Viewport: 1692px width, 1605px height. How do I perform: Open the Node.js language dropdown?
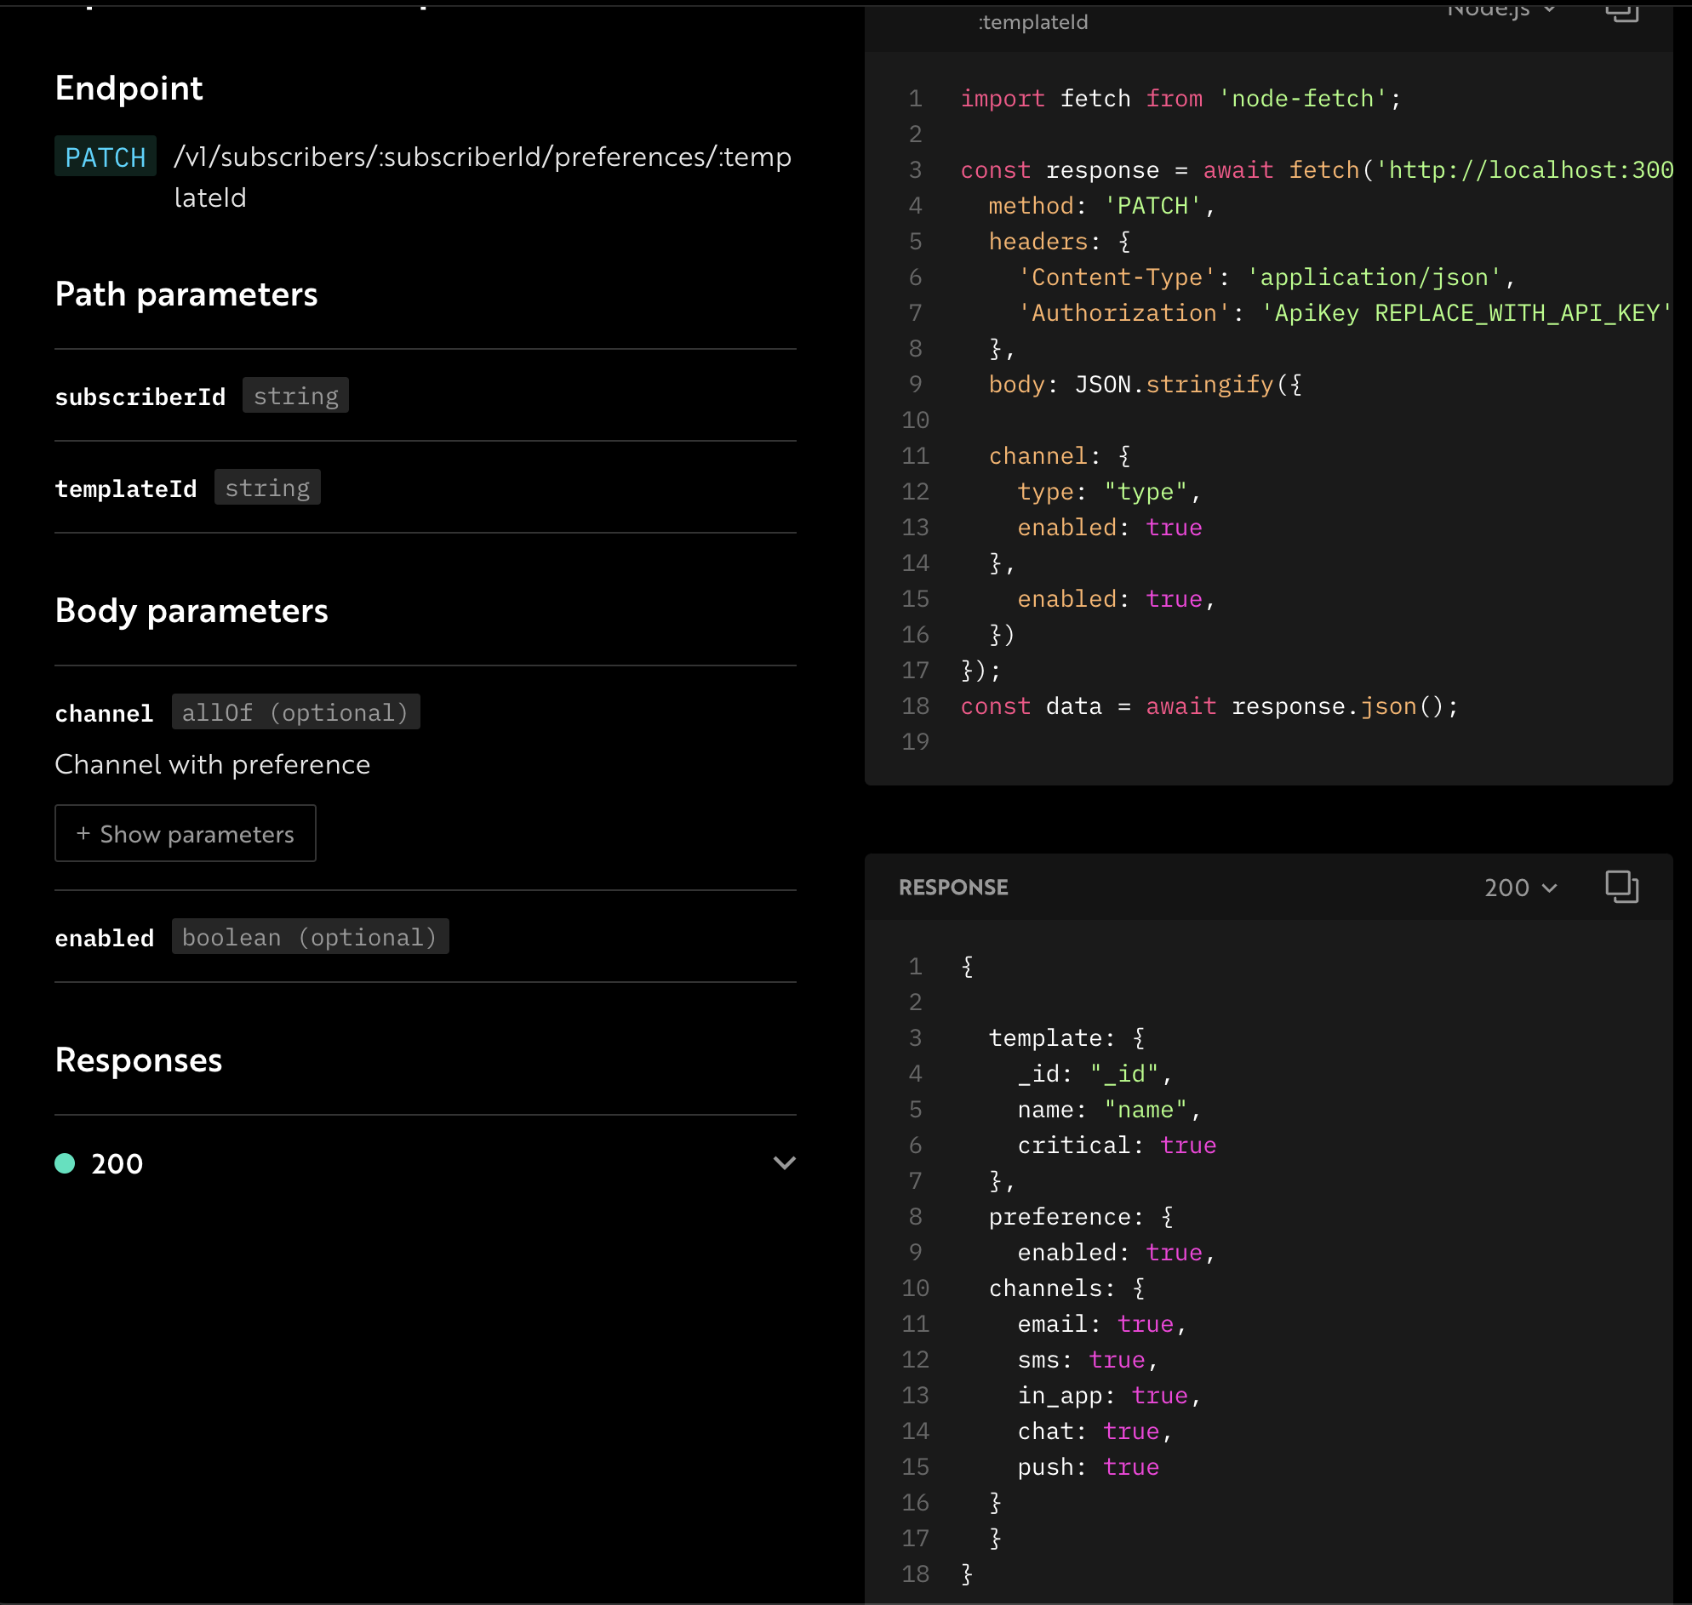pos(1500,10)
